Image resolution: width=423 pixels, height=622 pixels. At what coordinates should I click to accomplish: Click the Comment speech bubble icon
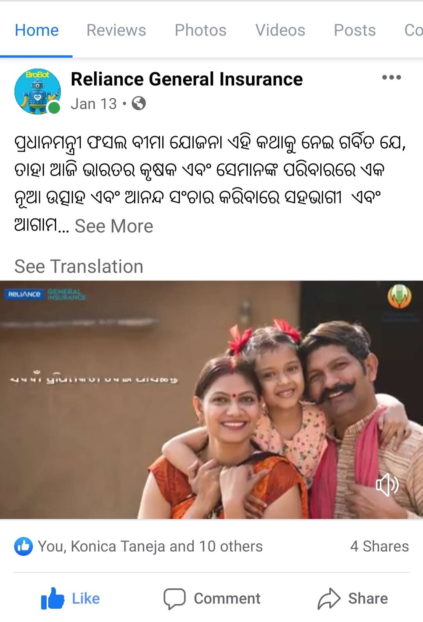(x=174, y=598)
